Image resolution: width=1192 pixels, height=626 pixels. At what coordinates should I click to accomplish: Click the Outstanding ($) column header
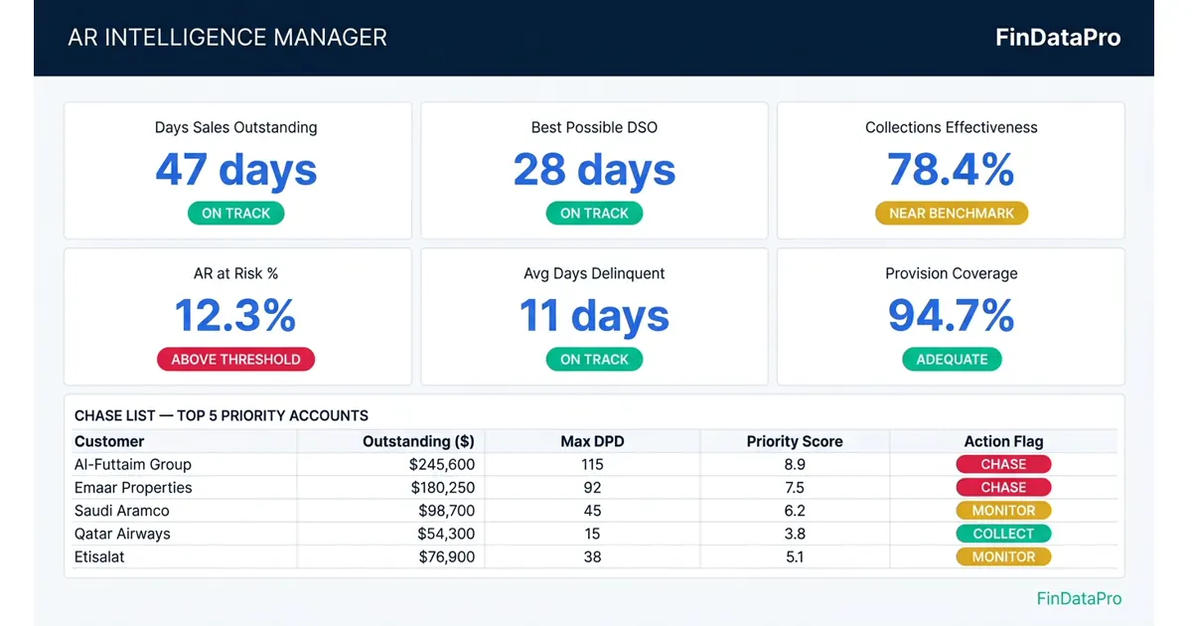point(418,441)
